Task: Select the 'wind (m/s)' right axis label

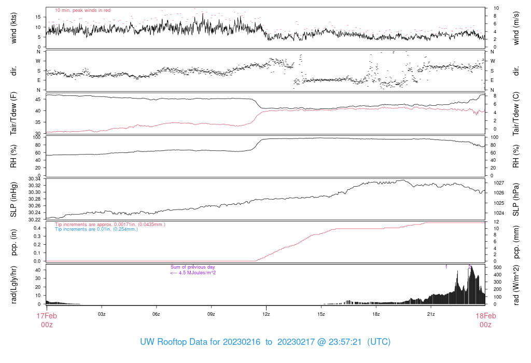Action: point(516,28)
